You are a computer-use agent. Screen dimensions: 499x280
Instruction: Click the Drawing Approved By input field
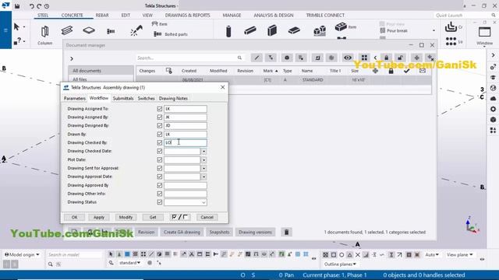186,185
